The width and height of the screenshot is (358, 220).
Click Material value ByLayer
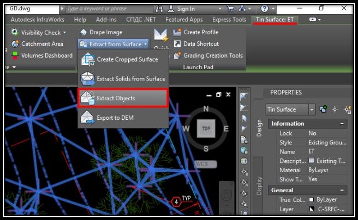[318, 170]
